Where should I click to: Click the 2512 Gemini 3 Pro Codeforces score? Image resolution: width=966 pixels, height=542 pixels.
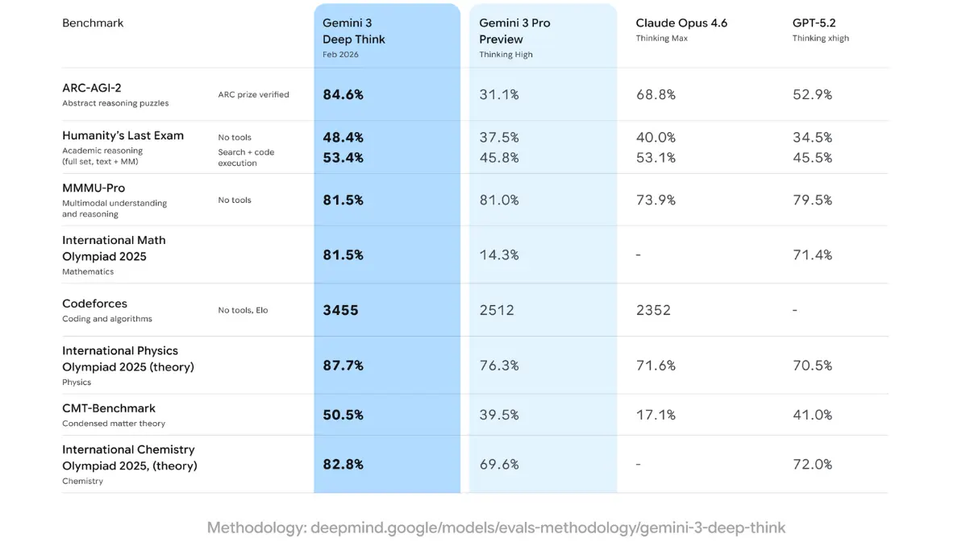[497, 310]
